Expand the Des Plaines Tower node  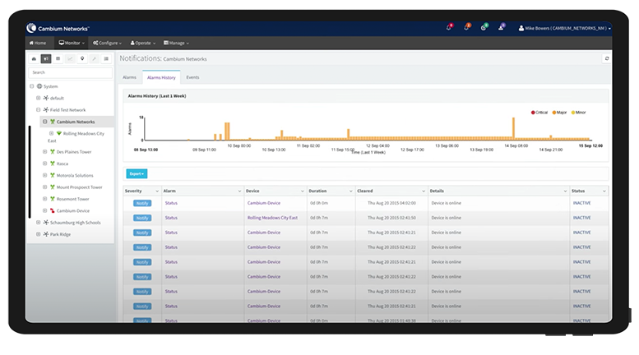pos(45,152)
